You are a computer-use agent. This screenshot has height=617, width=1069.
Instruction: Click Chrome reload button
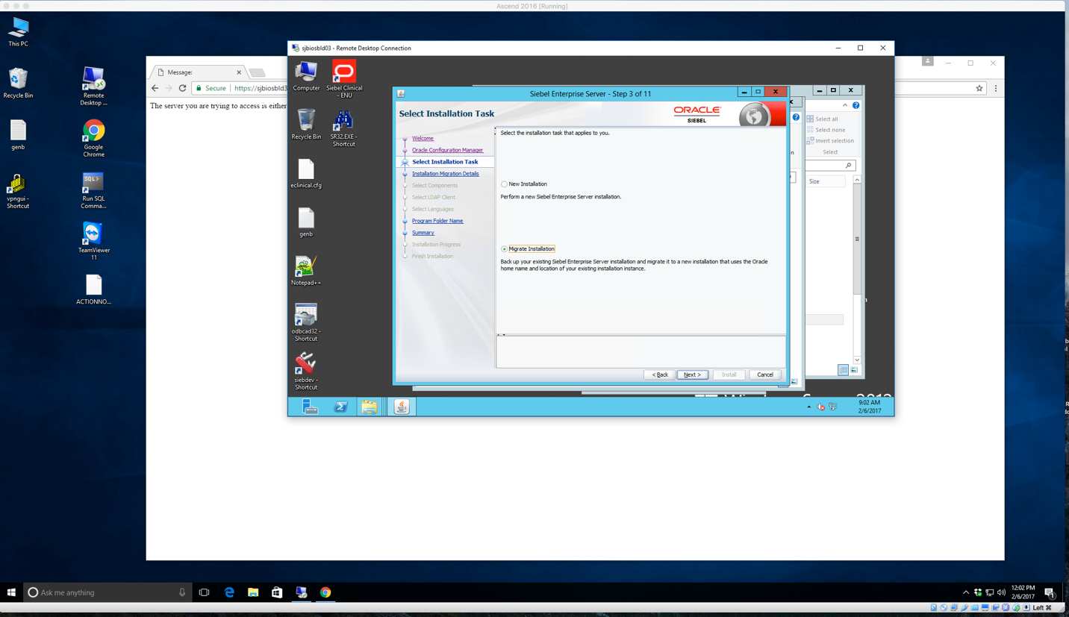tap(182, 88)
